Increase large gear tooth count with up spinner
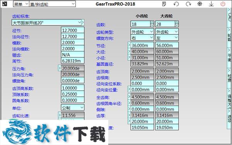 pos(177,22)
